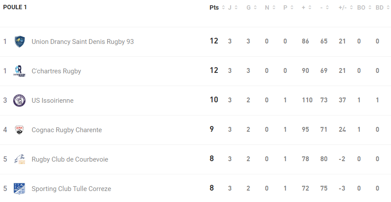Click the US Issoirienne club crest
Image resolution: width=391 pixels, height=202 pixels.
coord(19,101)
